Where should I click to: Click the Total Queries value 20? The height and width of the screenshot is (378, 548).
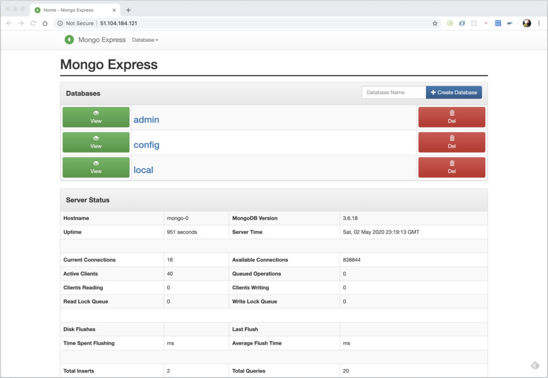[x=346, y=371]
